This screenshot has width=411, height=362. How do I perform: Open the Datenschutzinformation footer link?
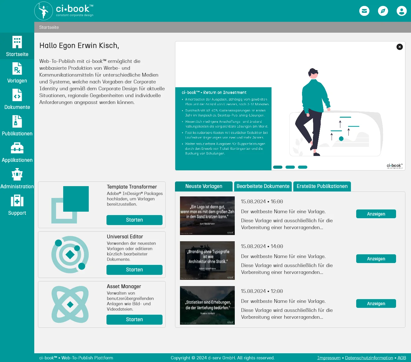point(369,358)
